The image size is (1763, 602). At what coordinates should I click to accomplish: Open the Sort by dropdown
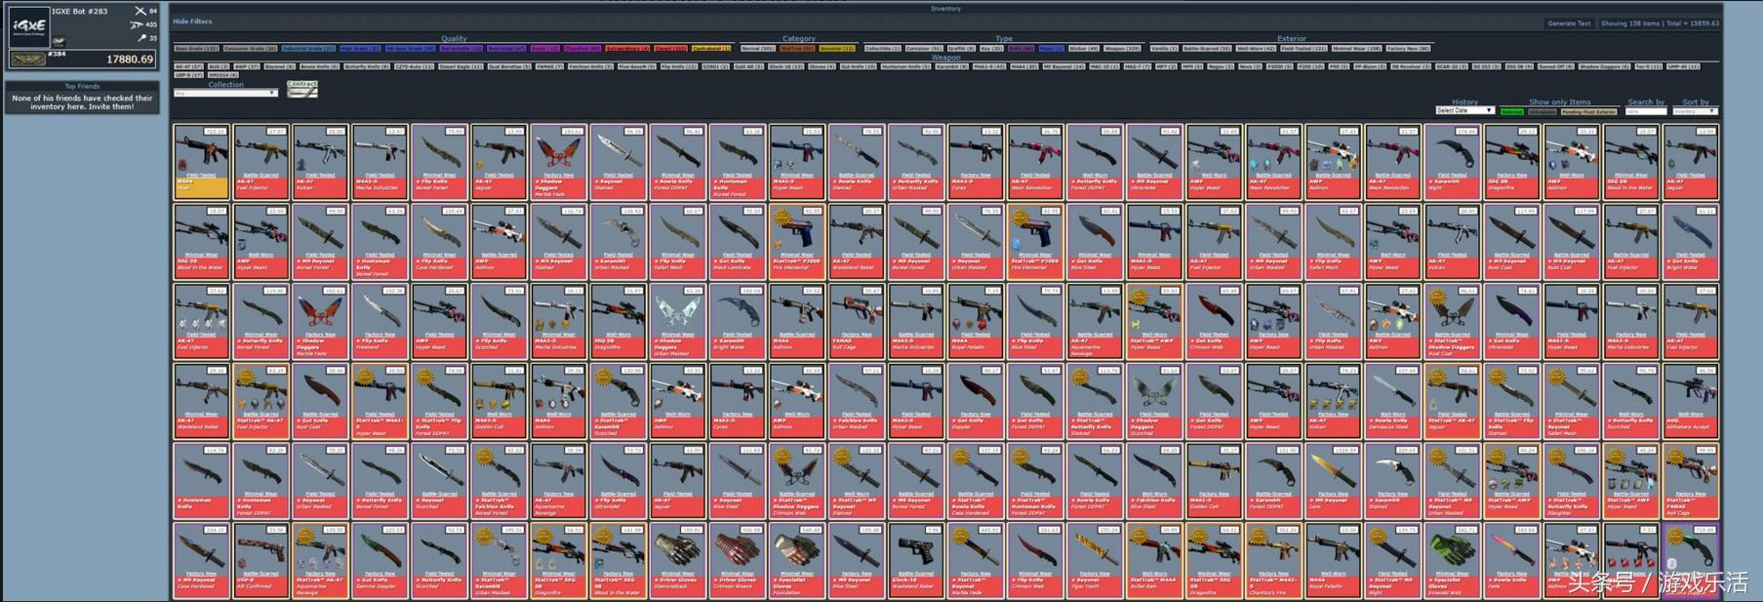pyautogui.click(x=1696, y=111)
